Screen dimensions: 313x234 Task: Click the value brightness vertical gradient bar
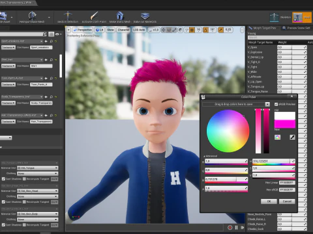[x=266, y=131]
